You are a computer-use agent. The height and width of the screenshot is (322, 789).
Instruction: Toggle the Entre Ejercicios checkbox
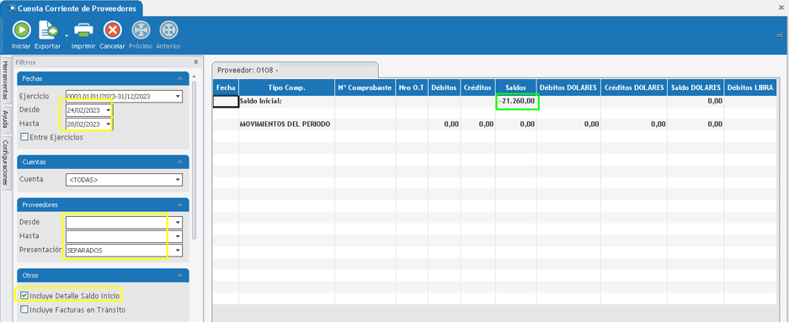pyautogui.click(x=24, y=137)
